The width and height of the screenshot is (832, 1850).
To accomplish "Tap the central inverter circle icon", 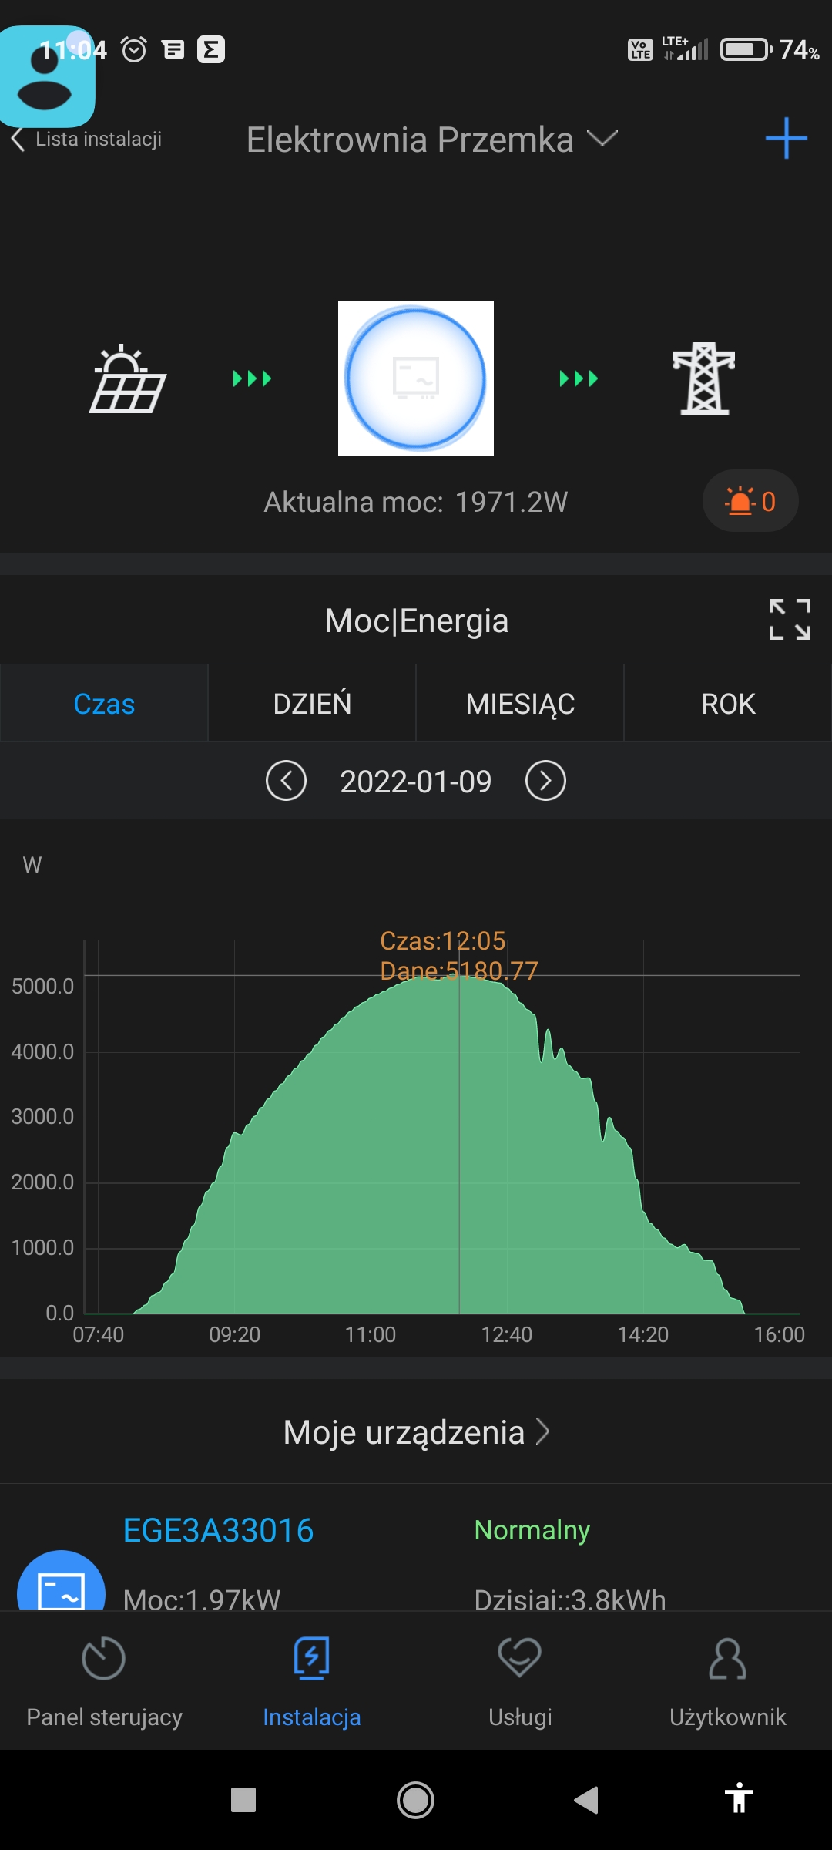I will [416, 378].
